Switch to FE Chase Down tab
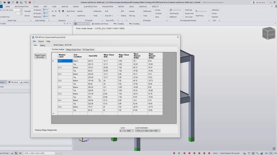The image size is (277, 155). click(88, 50)
